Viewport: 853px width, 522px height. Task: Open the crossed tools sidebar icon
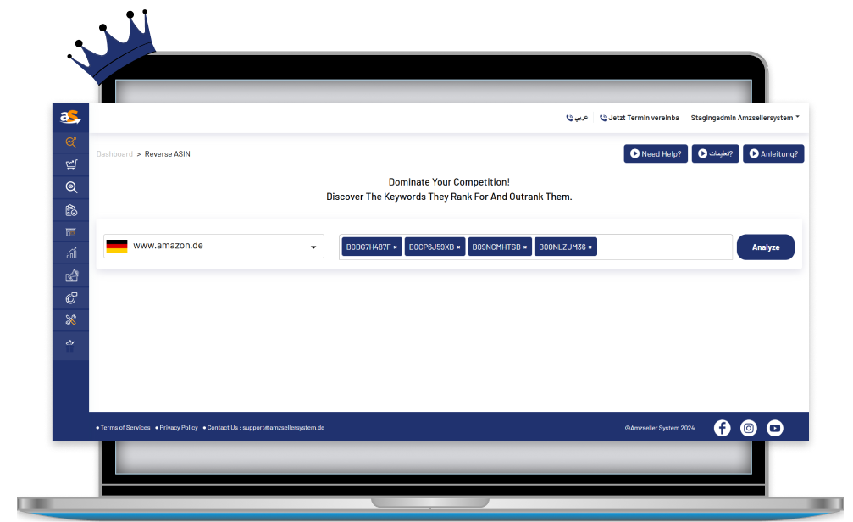click(x=71, y=319)
